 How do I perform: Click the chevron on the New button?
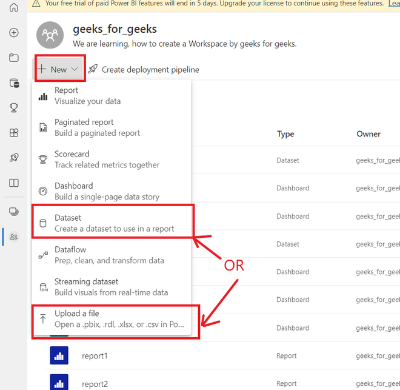(x=75, y=69)
